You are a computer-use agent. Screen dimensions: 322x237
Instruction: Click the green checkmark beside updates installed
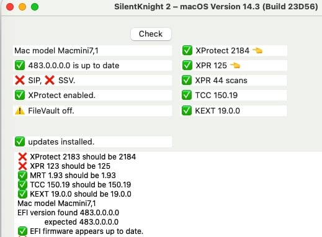tap(20, 141)
